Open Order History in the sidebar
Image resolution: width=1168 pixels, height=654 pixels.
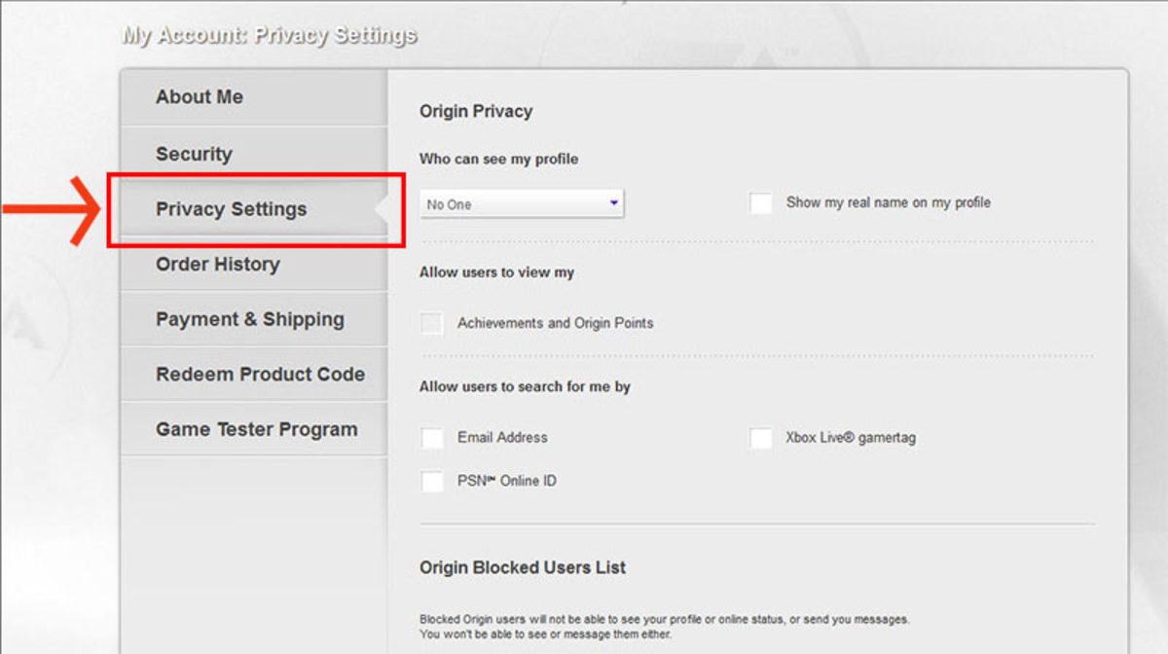pyautogui.click(x=217, y=265)
